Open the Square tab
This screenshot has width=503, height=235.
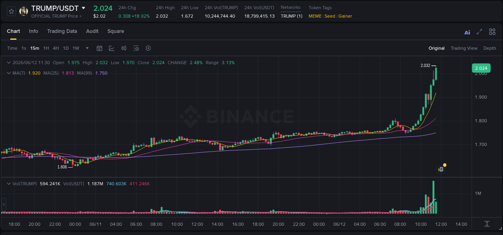click(115, 31)
